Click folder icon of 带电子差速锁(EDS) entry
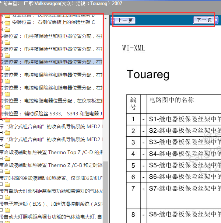221x223 pixels. tap(7, 198)
